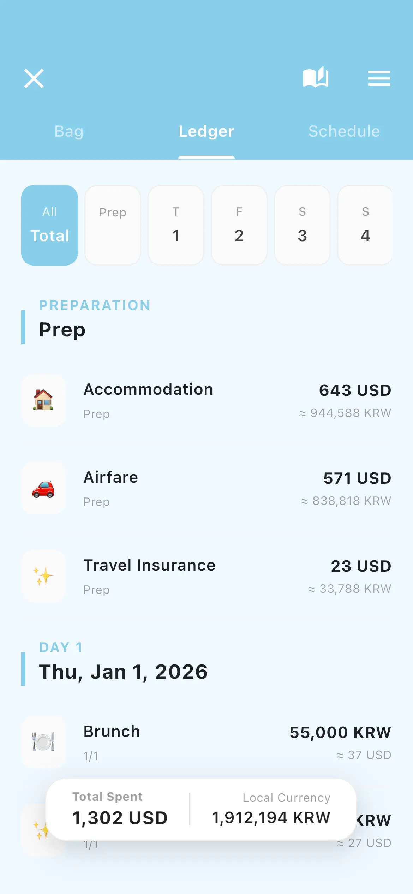Screen dimensions: 413x894
Task: Tap the Brunch plate icon
Action: click(43, 741)
